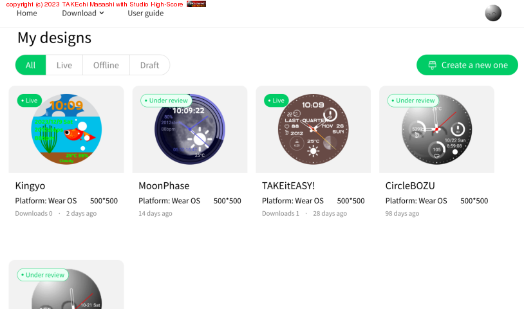
Task: Click Create a new one button
Action: point(467,65)
